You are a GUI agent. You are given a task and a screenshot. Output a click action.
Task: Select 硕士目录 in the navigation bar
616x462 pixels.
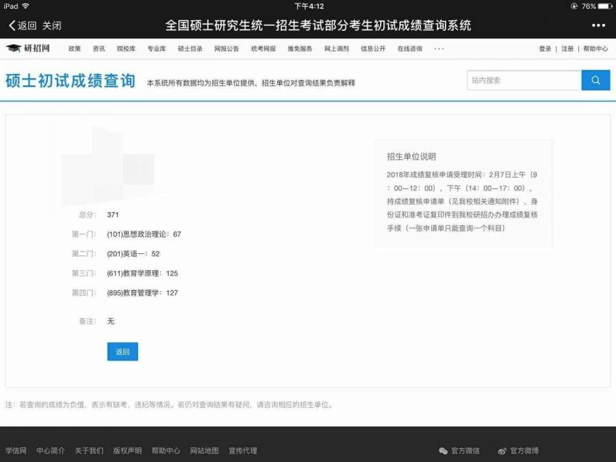click(x=190, y=49)
